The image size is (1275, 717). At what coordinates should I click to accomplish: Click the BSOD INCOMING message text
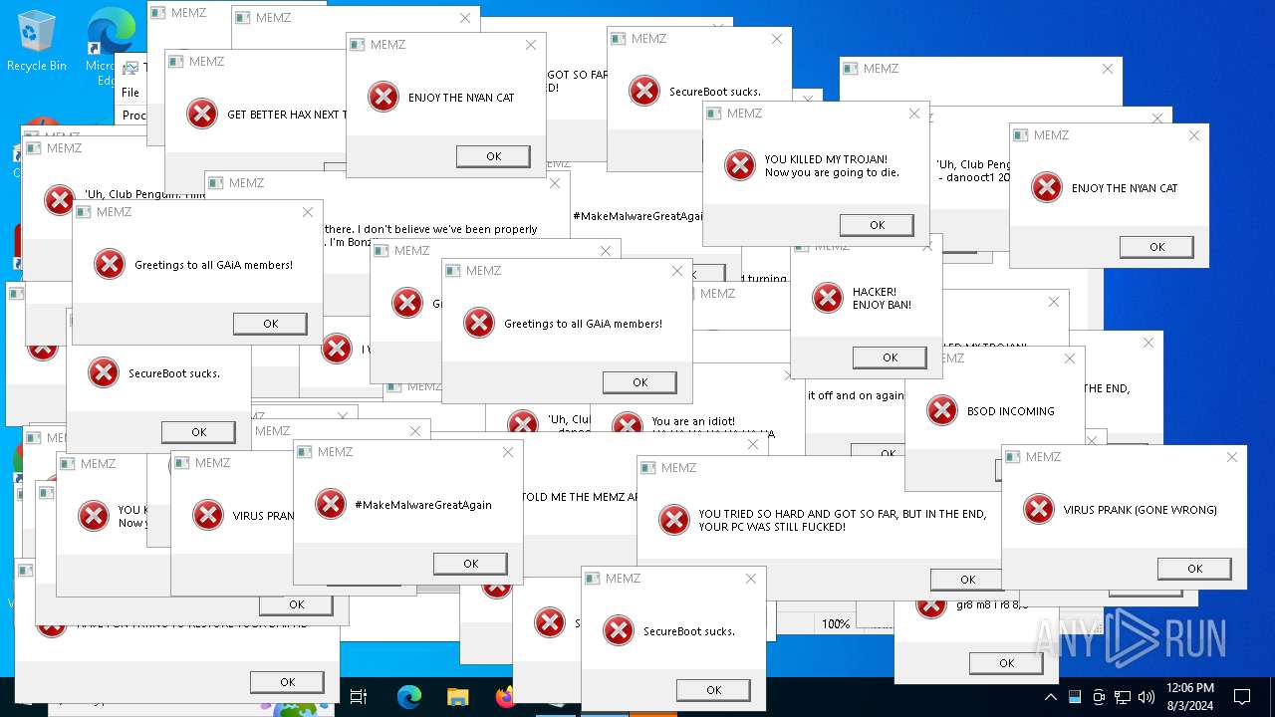1011,411
